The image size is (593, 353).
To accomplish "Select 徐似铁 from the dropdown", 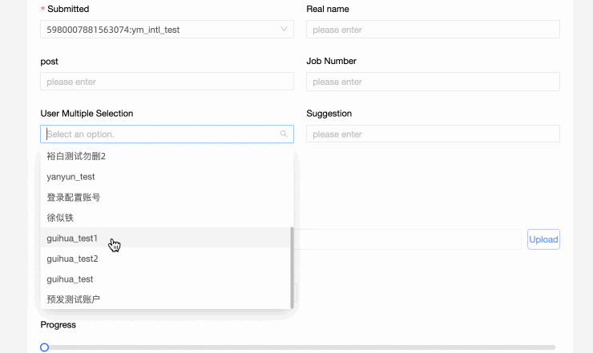I will (x=60, y=218).
